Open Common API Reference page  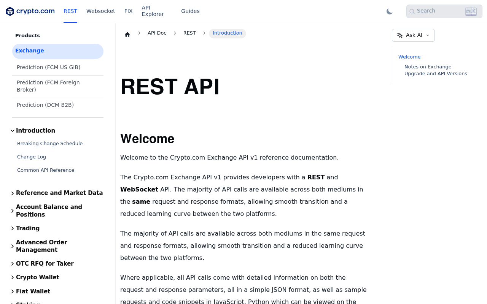(x=46, y=170)
